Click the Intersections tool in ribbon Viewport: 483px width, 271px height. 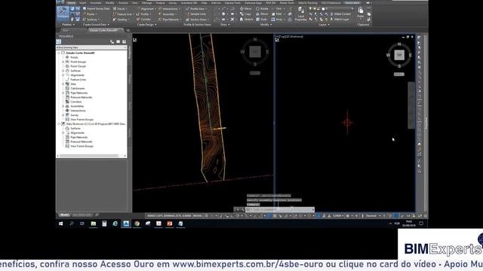coord(169,9)
